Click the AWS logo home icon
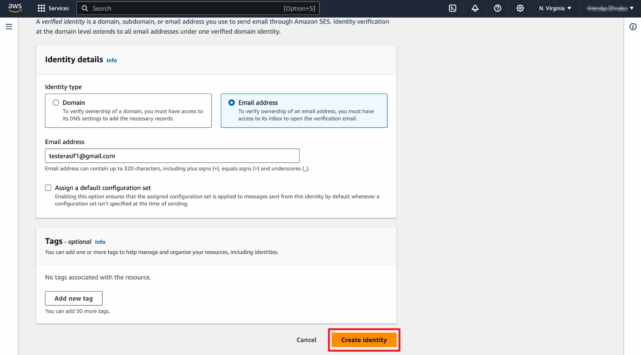The image size is (641, 355). (x=15, y=8)
